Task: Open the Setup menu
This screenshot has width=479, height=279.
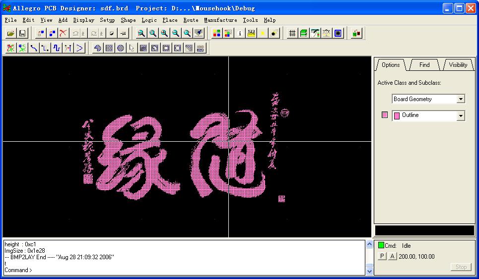Action: click(x=107, y=20)
